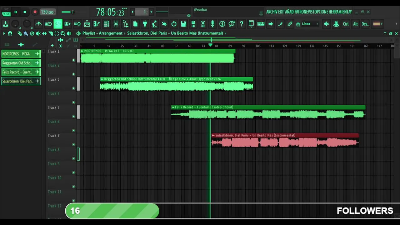Open the EDIT menu
This screenshot has height=225, width=400.
click(282, 12)
